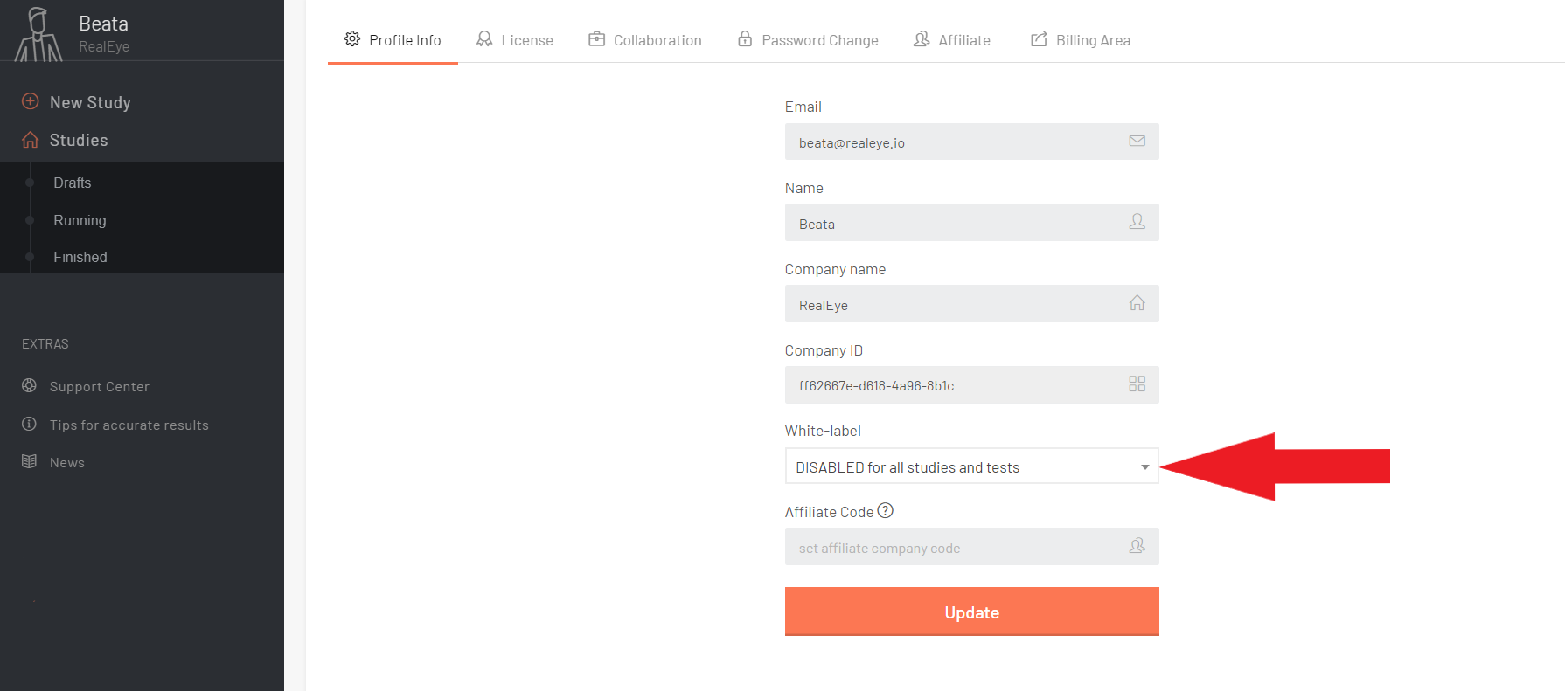Go to the Password Change tab
Image resolution: width=1565 pixels, height=691 pixels.
(808, 39)
